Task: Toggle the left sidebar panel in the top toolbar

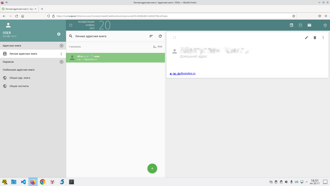Action: click(x=71, y=25)
